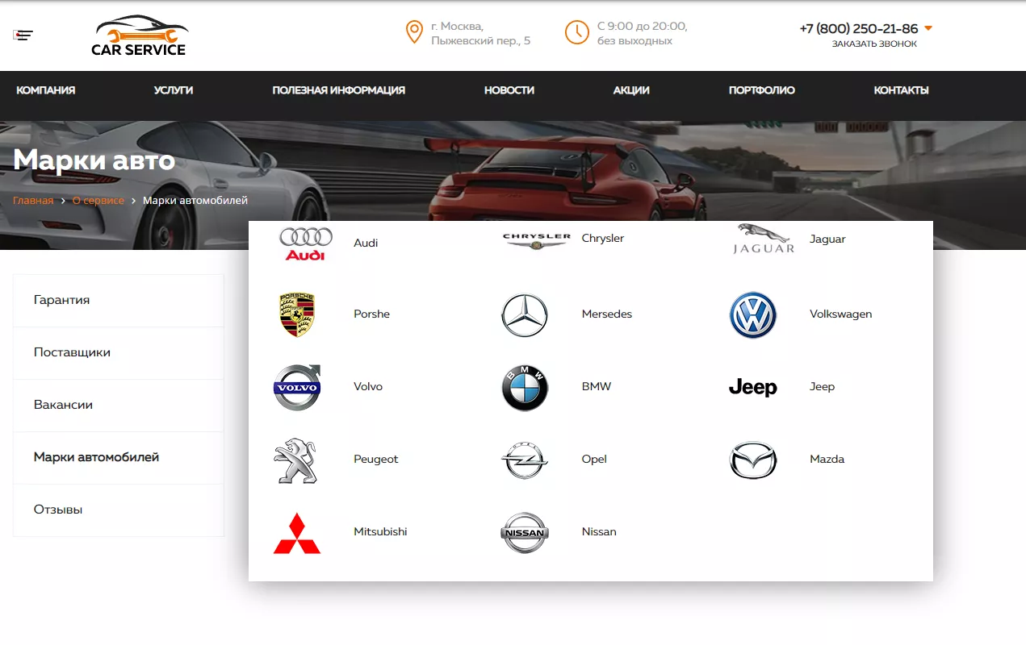Open the Полезная информация menu
Screen dimensions: 1026x645
click(x=339, y=90)
